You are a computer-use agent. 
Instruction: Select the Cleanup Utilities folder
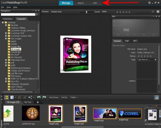click(18, 28)
